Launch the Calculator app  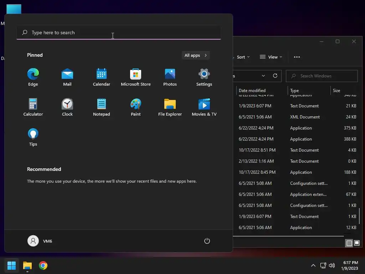coord(33,107)
